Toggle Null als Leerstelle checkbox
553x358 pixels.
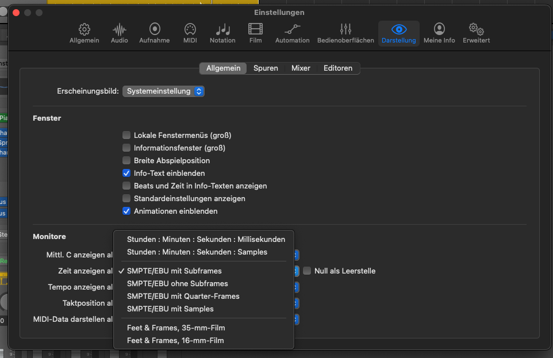coord(308,271)
